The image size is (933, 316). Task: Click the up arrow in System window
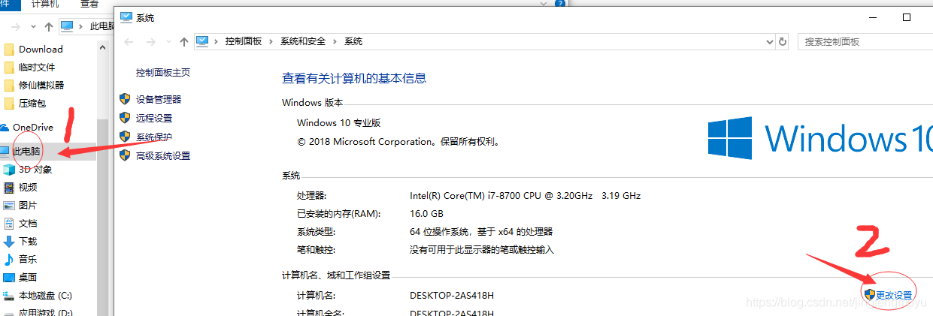(x=184, y=41)
